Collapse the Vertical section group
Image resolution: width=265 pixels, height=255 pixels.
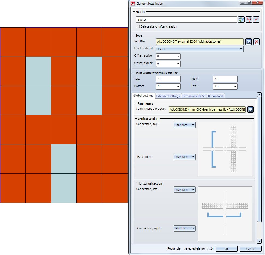(x=136, y=119)
